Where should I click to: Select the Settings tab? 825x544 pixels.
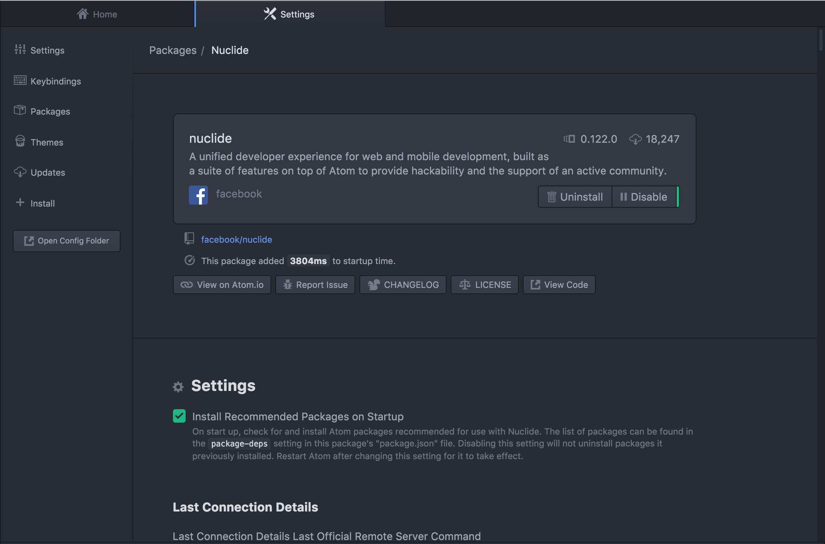click(x=290, y=14)
